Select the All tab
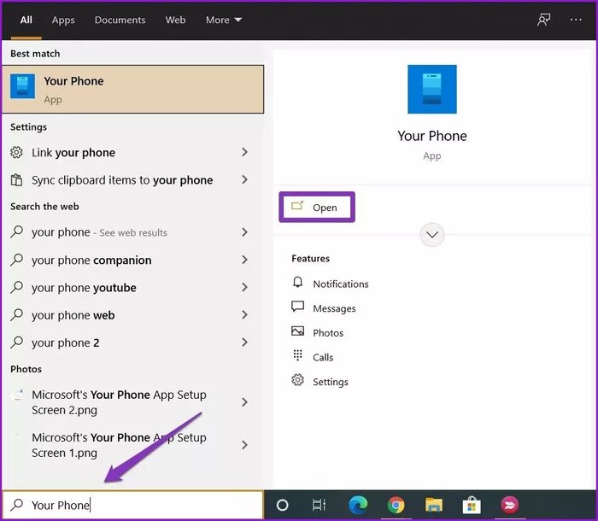This screenshot has height=521, width=598. click(x=26, y=20)
